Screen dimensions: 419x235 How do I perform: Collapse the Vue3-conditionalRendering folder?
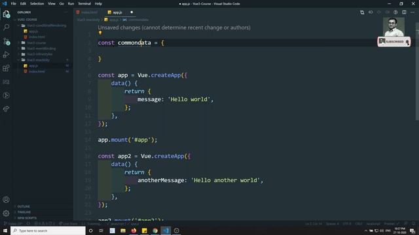[46, 25]
